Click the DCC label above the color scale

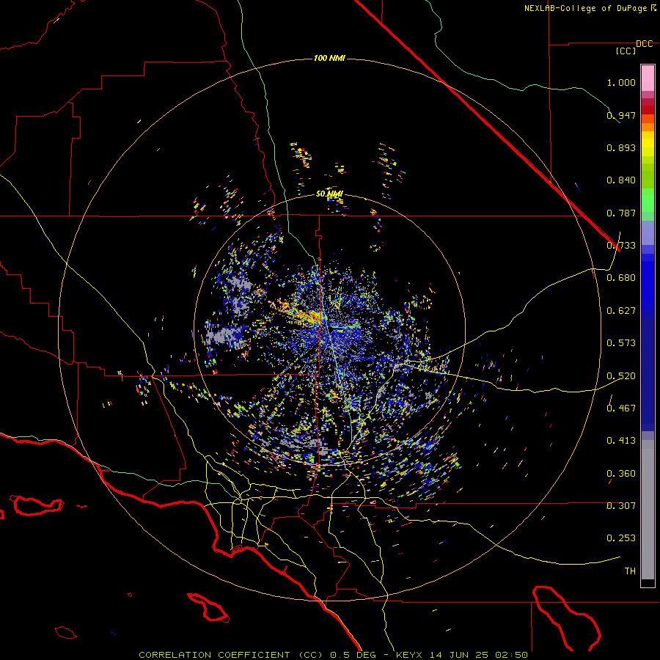click(644, 44)
